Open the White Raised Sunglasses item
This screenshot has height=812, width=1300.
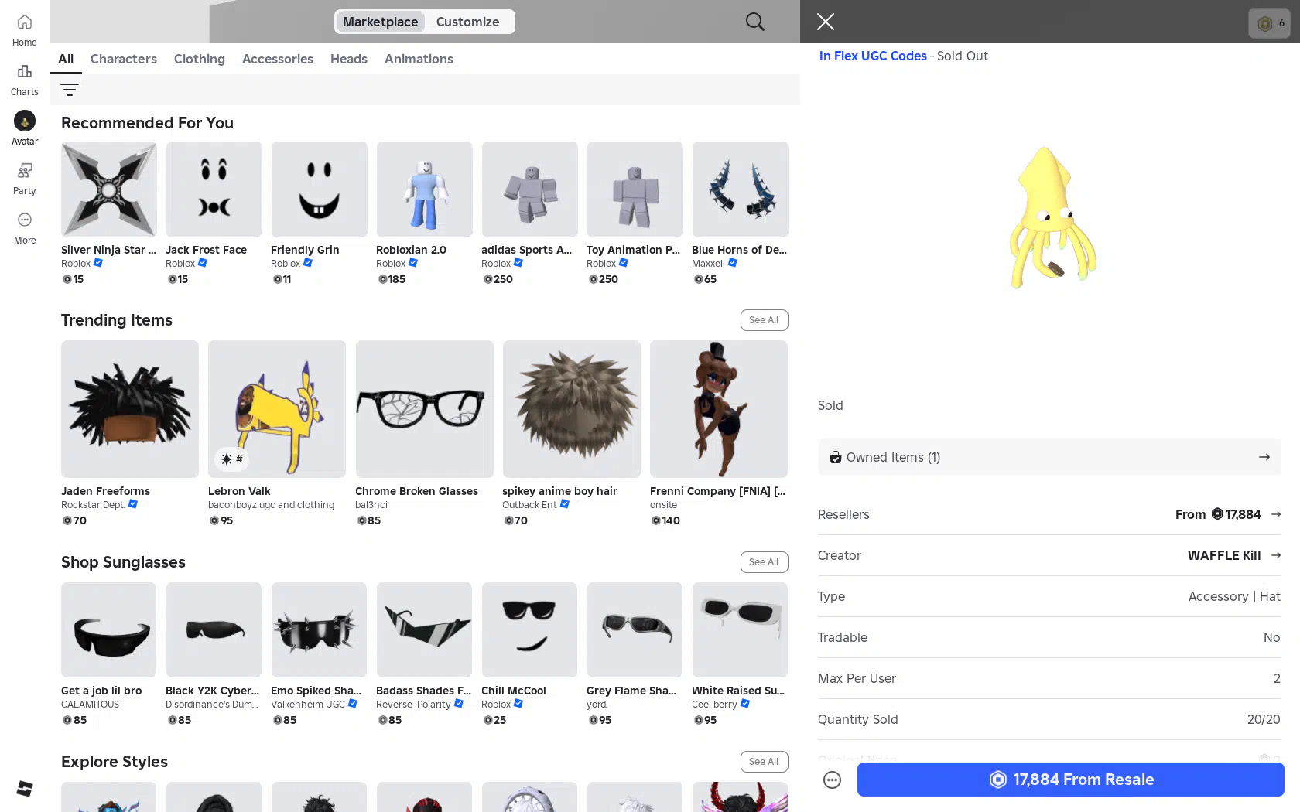pos(741,630)
